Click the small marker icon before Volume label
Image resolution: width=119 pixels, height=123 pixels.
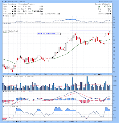pyautogui.click(x=3, y=76)
